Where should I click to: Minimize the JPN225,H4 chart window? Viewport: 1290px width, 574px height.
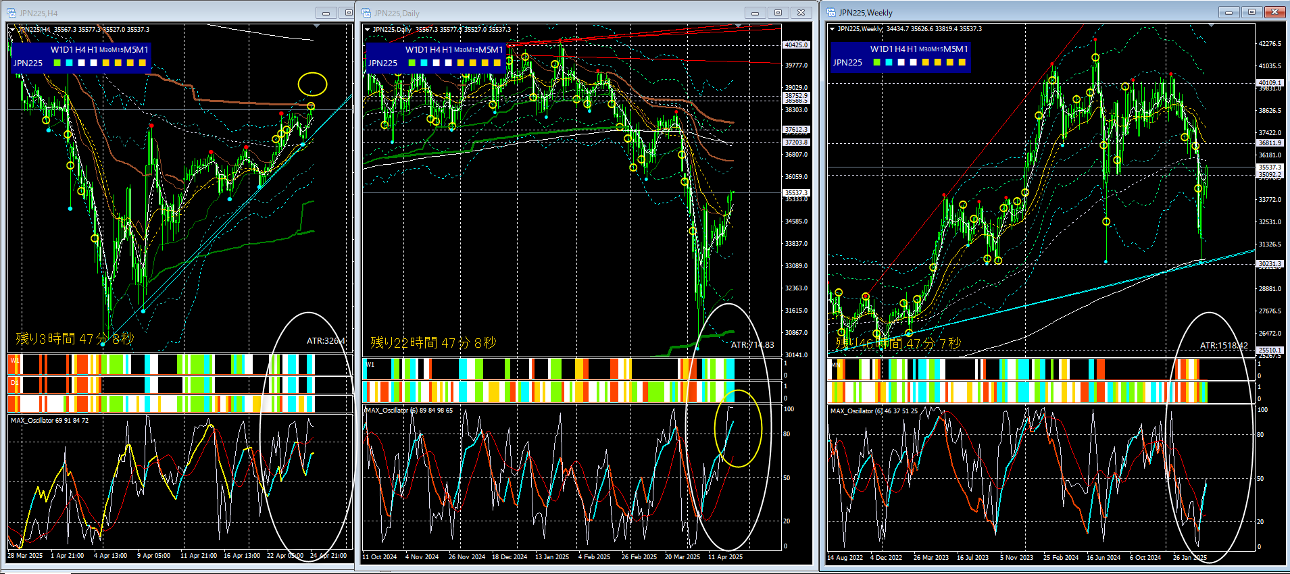[326, 13]
